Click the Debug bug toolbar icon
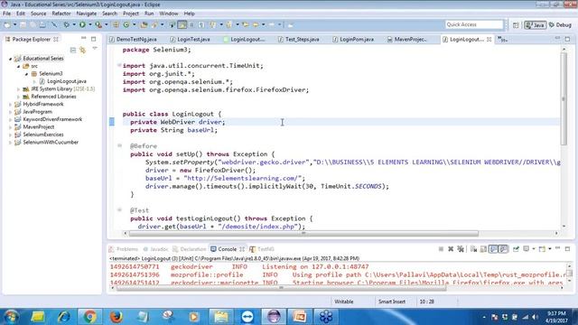The height and width of the screenshot is (325, 578). pyautogui.click(x=66, y=24)
